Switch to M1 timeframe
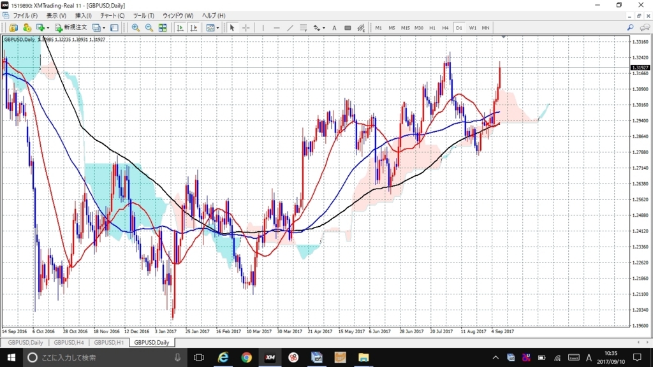 (378, 28)
